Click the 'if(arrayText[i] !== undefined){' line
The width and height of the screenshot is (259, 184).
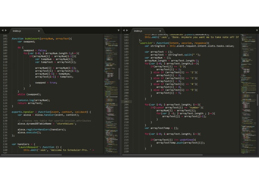[x=173, y=140]
